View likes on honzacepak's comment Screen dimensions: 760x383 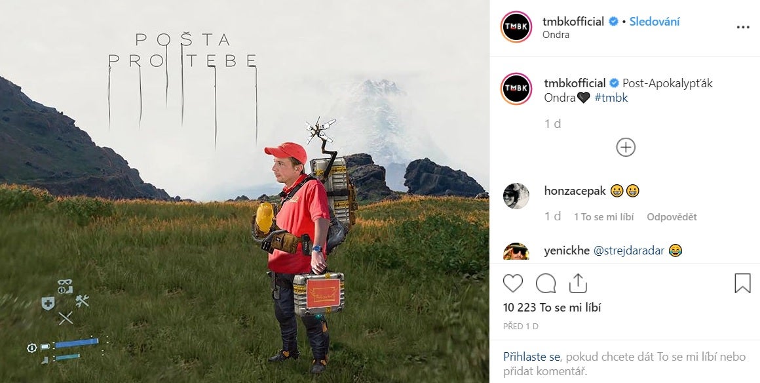click(x=604, y=217)
